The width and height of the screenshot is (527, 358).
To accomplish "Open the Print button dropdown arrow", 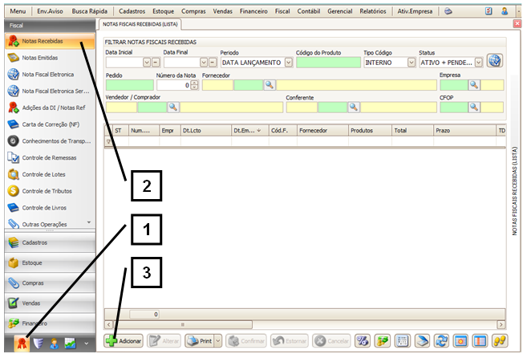I will pos(217,341).
